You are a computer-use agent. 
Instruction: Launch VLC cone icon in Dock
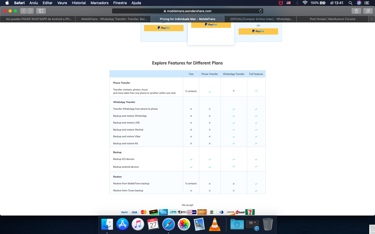point(215,224)
